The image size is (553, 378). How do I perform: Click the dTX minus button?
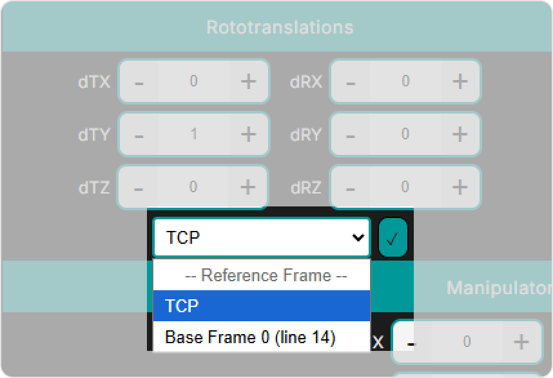(139, 82)
